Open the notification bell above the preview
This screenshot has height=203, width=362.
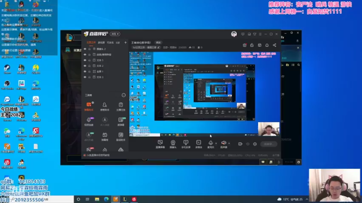tap(267, 45)
